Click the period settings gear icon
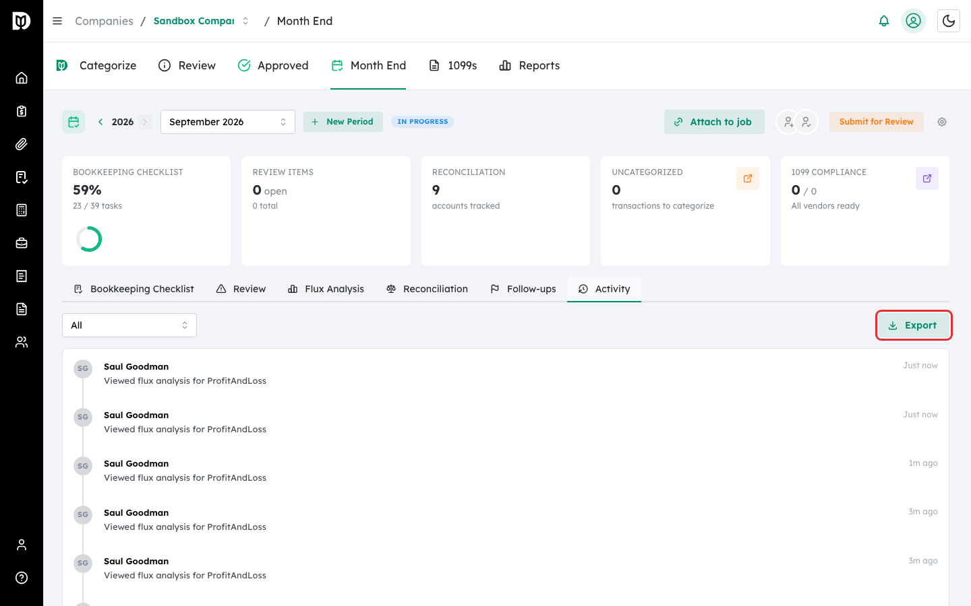The width and height of the screenshot is (971, 606). 942,122
